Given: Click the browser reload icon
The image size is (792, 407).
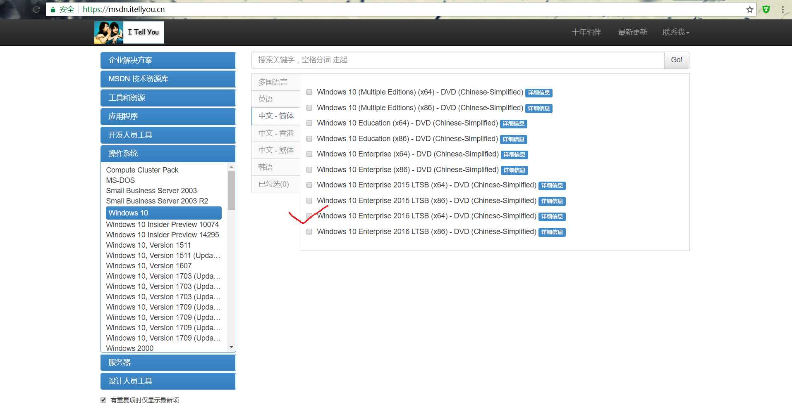Looking at the screenshot, I should (x=36, y=9).
